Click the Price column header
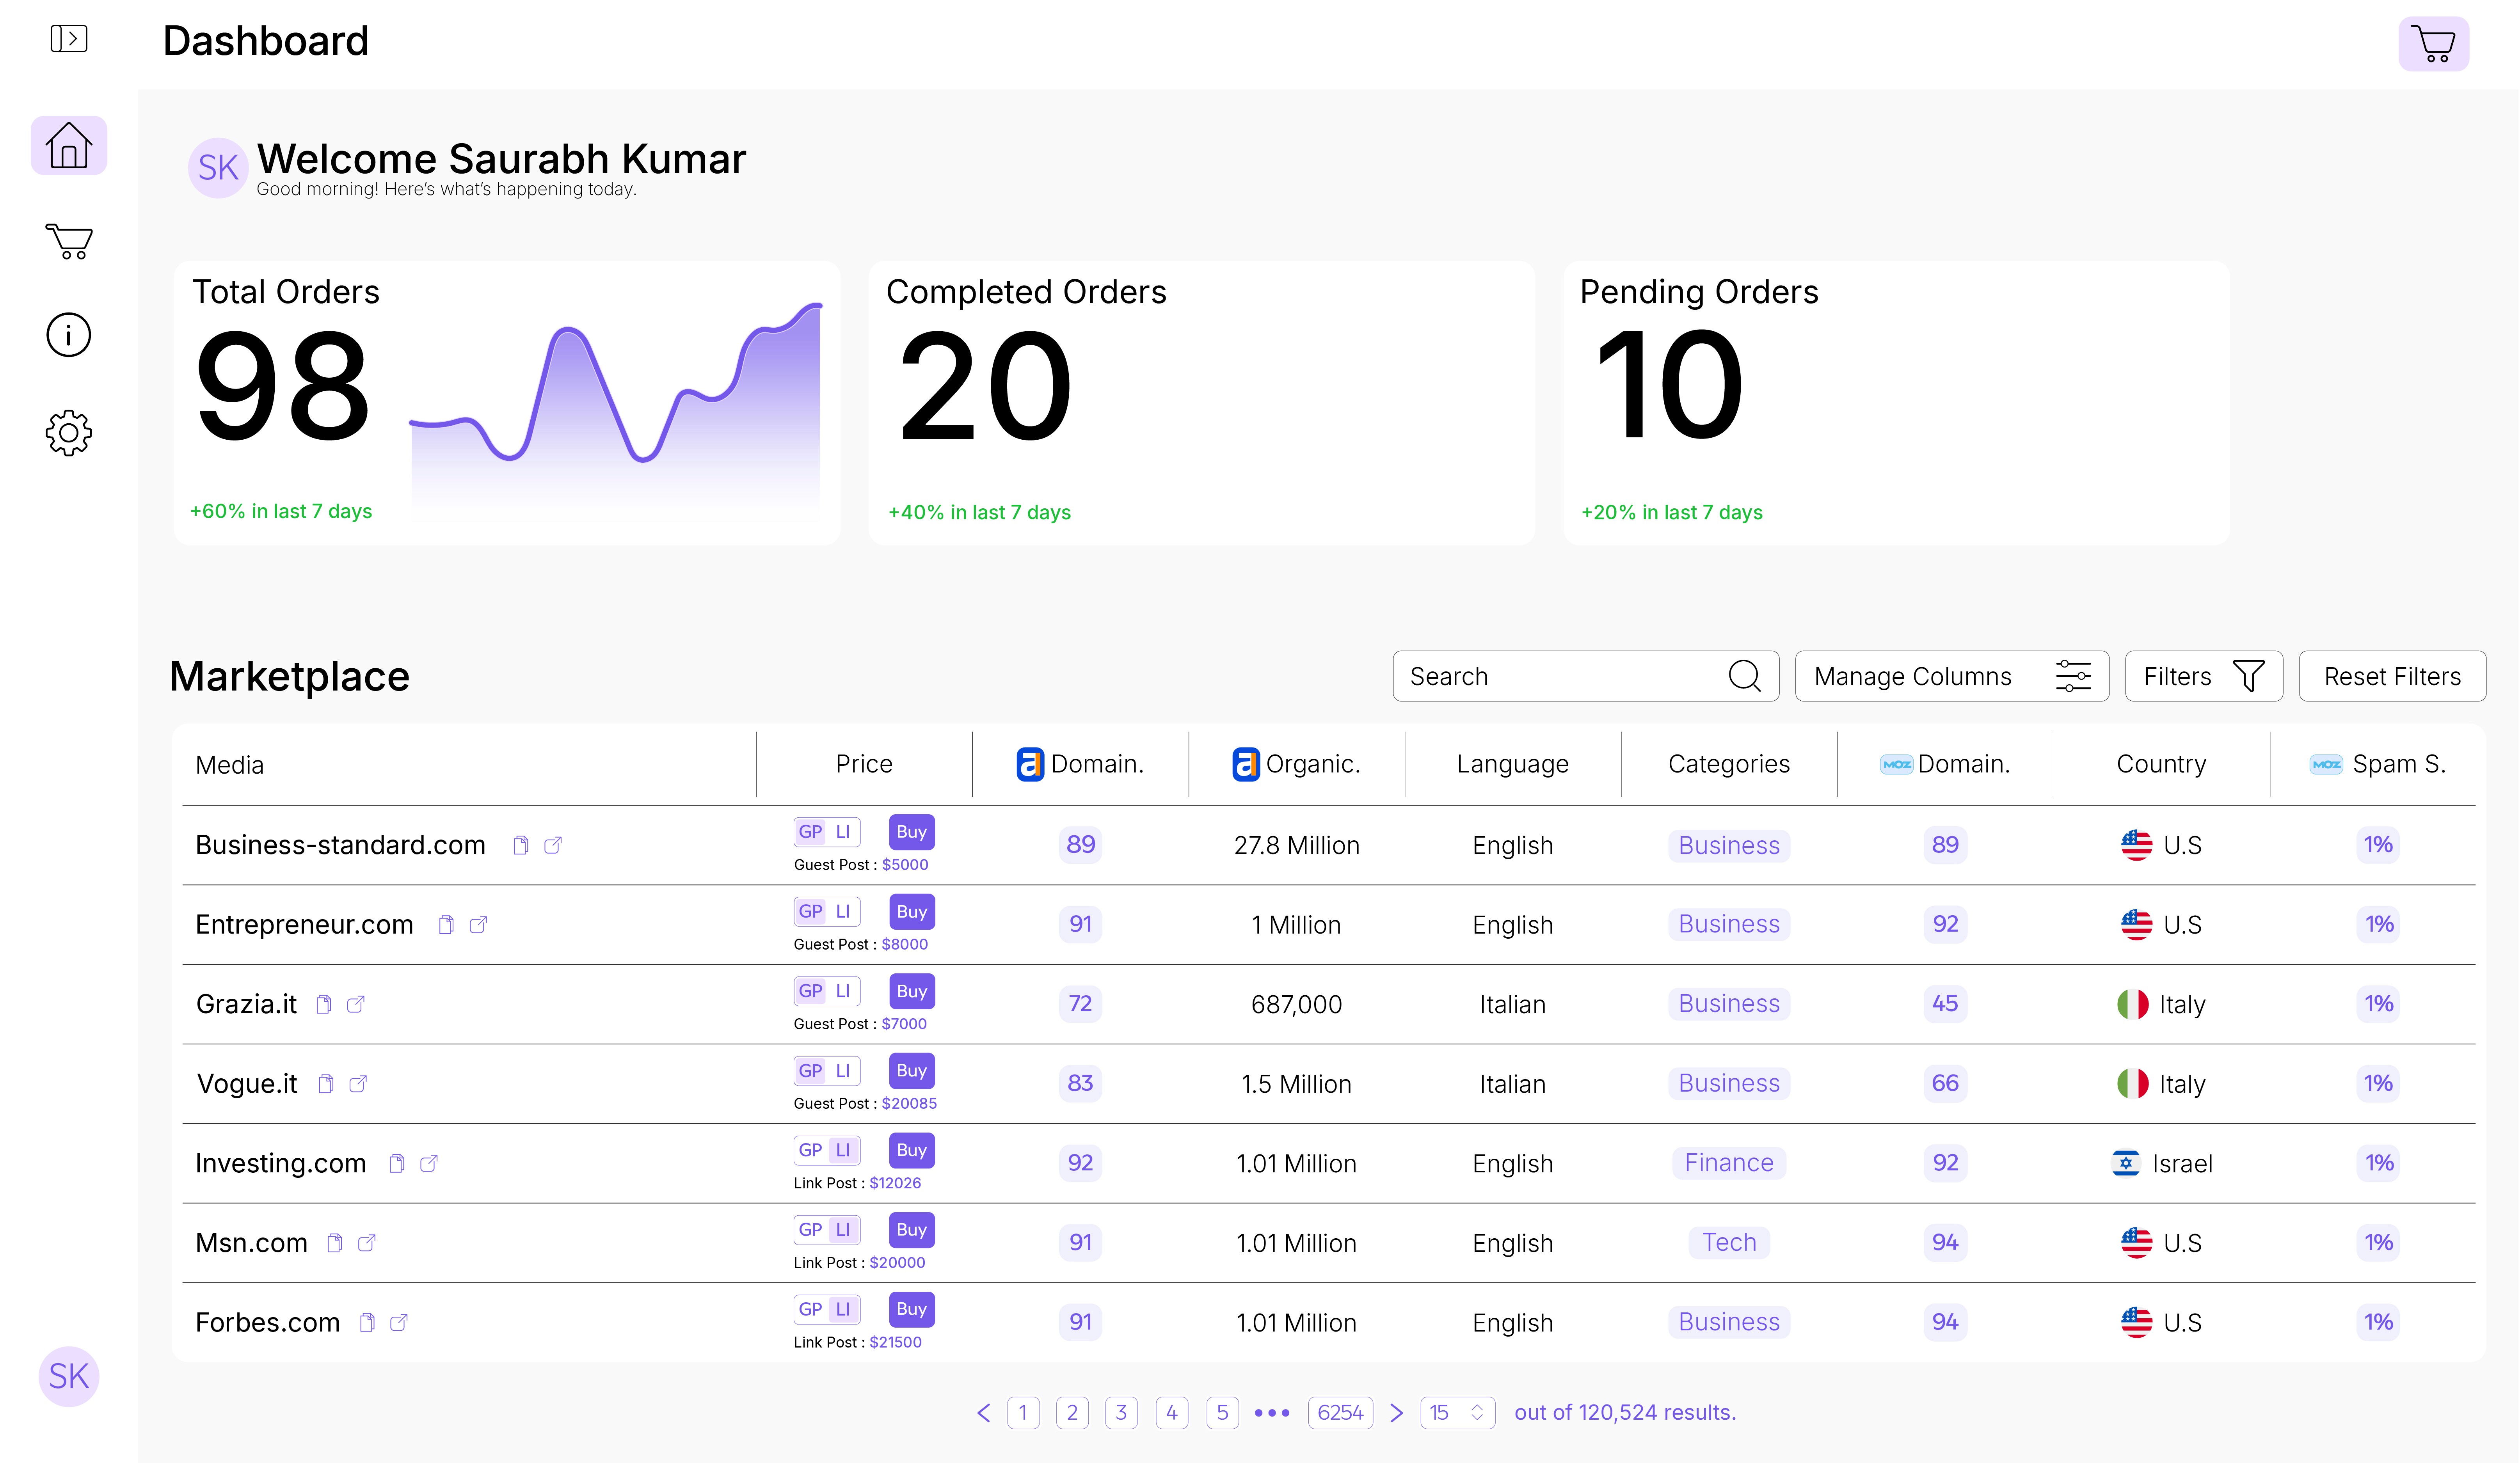 pyautogui.click(x=864, y=764)
